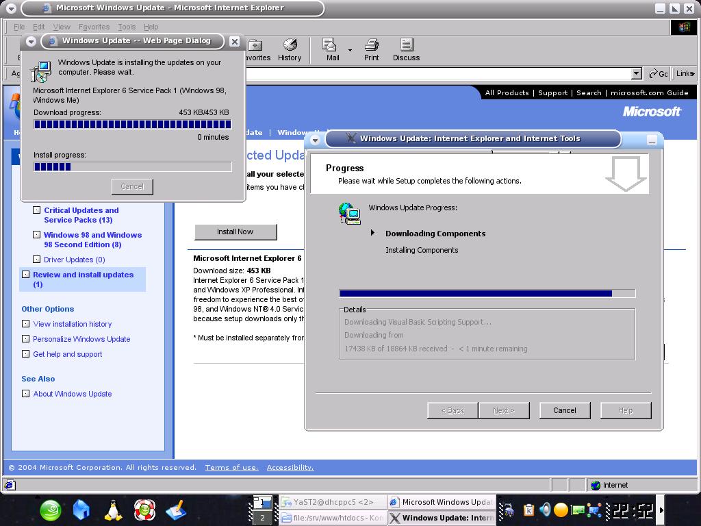Open the Support link in the top bar
This screenshot has width=701, height=526.
(552, 92)
